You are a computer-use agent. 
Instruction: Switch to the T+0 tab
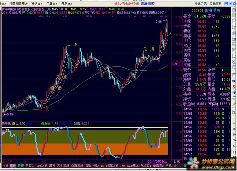(122, 166)
